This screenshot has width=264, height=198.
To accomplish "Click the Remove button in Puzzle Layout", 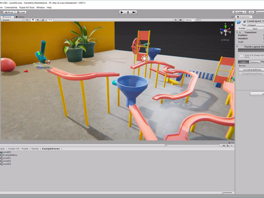I will click(254, 62).
